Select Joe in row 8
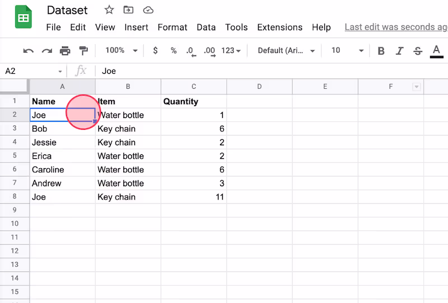The width and height of the screenshot is (448, 303). tap(62, 197)
